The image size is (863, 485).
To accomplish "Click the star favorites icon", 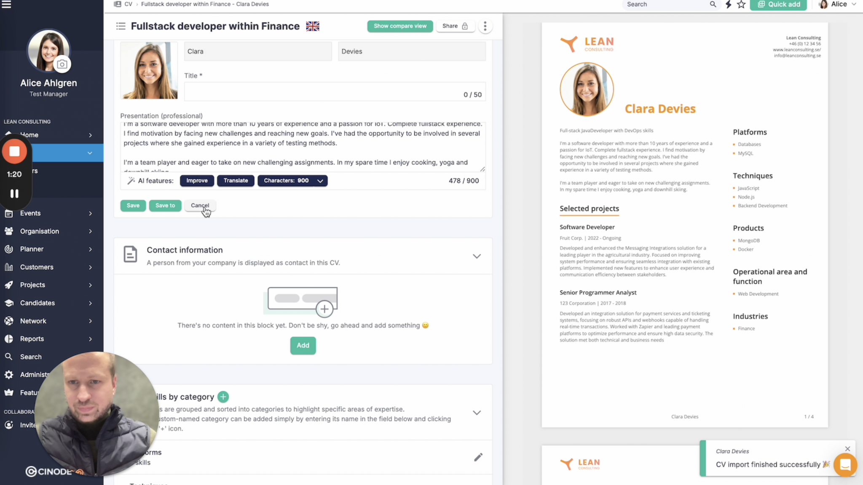I will pyautogui.click(x=741, y=5).
